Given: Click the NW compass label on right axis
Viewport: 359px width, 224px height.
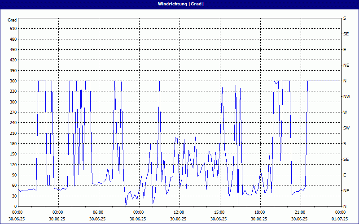Looking at the screenshot, I should [x=346, y=96].
